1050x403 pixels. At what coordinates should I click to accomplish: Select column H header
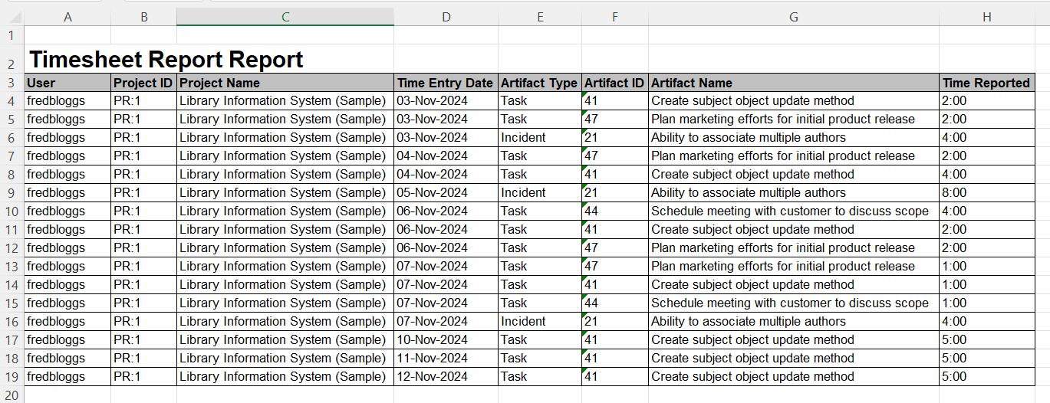(x=986, y=17)
